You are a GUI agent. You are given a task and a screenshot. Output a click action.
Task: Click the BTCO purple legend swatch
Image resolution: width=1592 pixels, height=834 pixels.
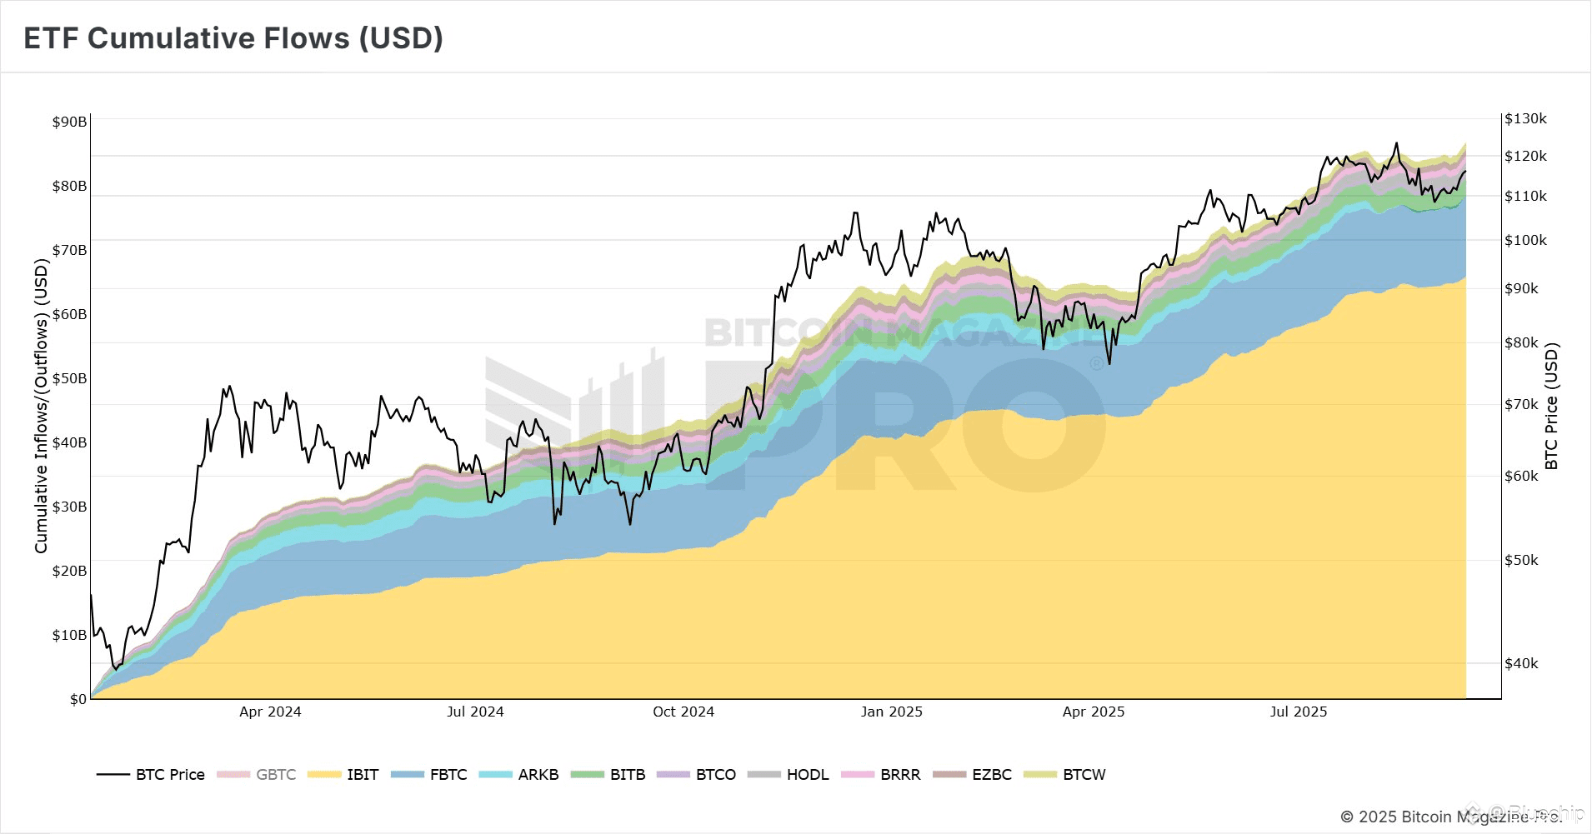coord(673,774)
